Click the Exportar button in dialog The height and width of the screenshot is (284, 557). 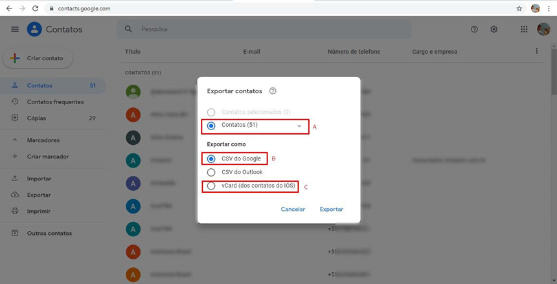click(331, 210)
